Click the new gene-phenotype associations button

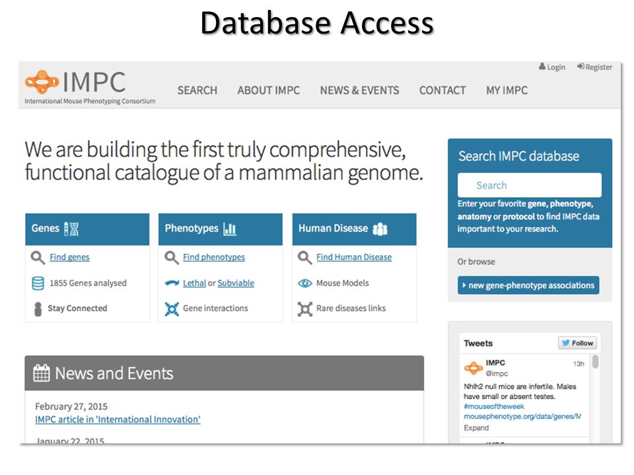(528, 285)
